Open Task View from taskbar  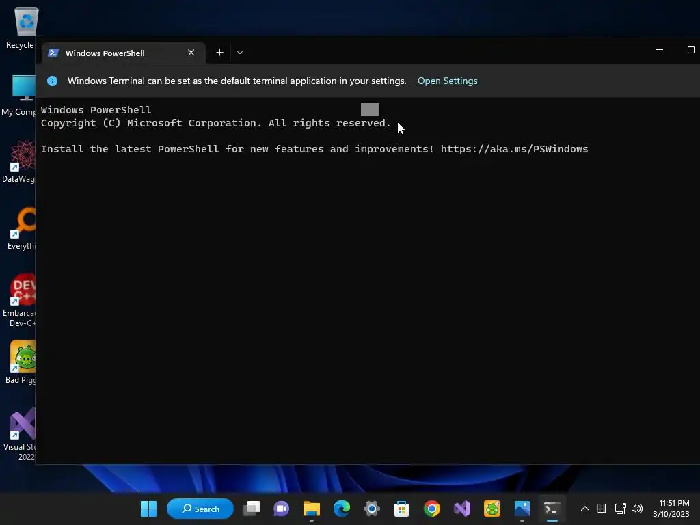tap(252, 509)
